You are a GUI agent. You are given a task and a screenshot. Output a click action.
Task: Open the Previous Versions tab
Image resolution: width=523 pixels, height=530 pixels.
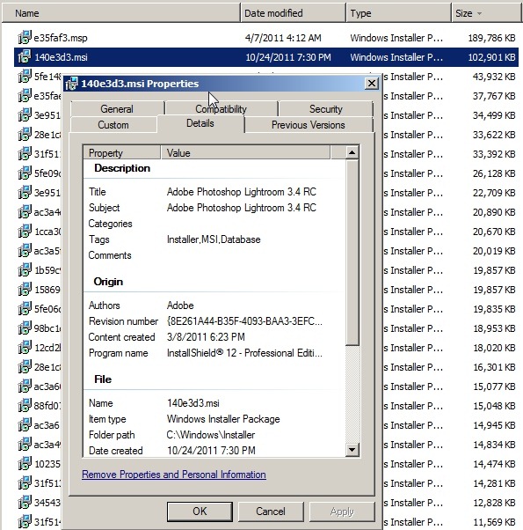point(309,125)
